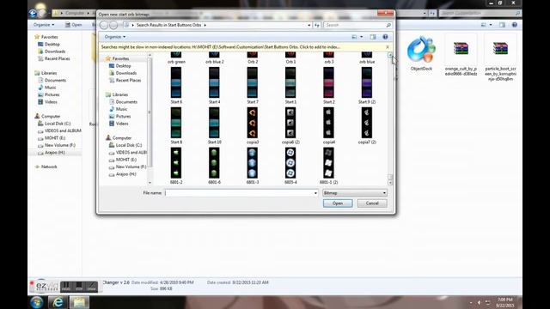Click the Explorer back button
The width and height of the screenshot is (550, 309).
pyautogui.click(x=33, y=14)
